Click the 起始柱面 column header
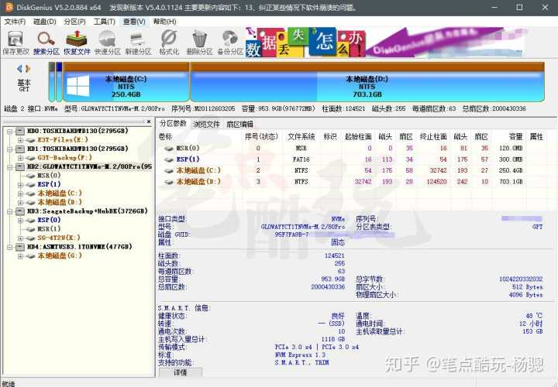The height and width of the screenshot is (387, 558). tap(358, 137)
